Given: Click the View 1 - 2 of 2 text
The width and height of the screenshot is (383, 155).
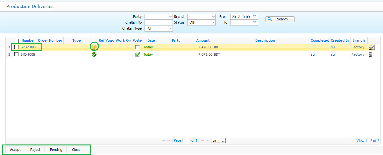Looking at the screenshot, I should click(368, 140).
